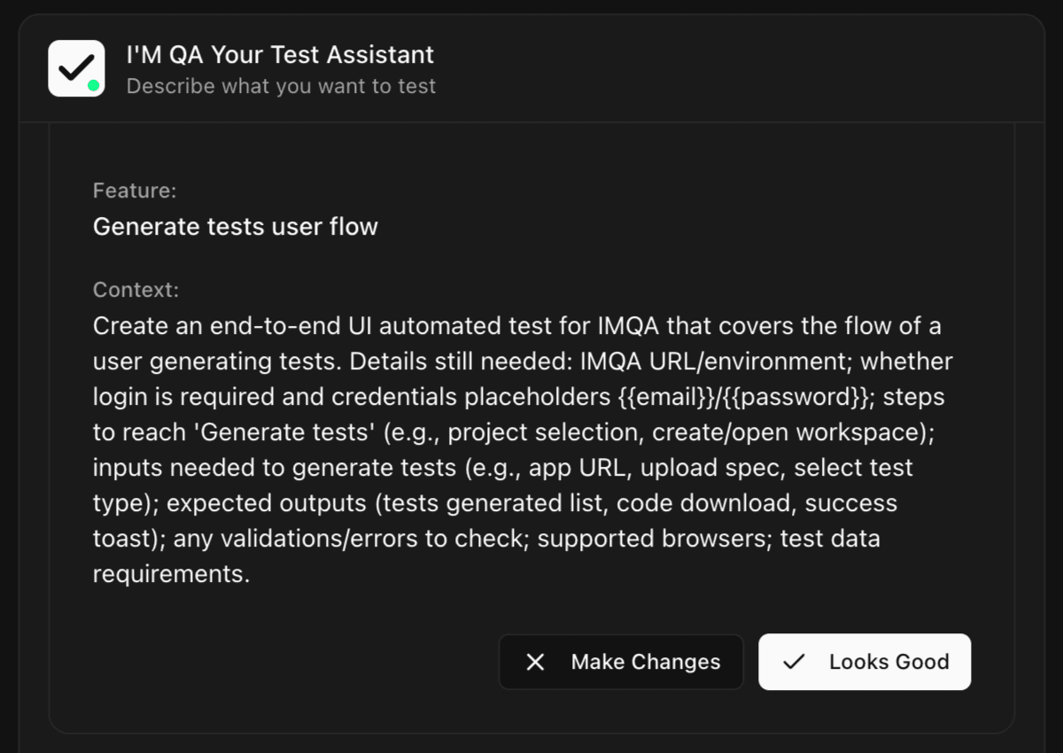The height and width of the screenshot is (753, 1063).
Task: Click the dark content card containing the summary
Action: (531, 425)
